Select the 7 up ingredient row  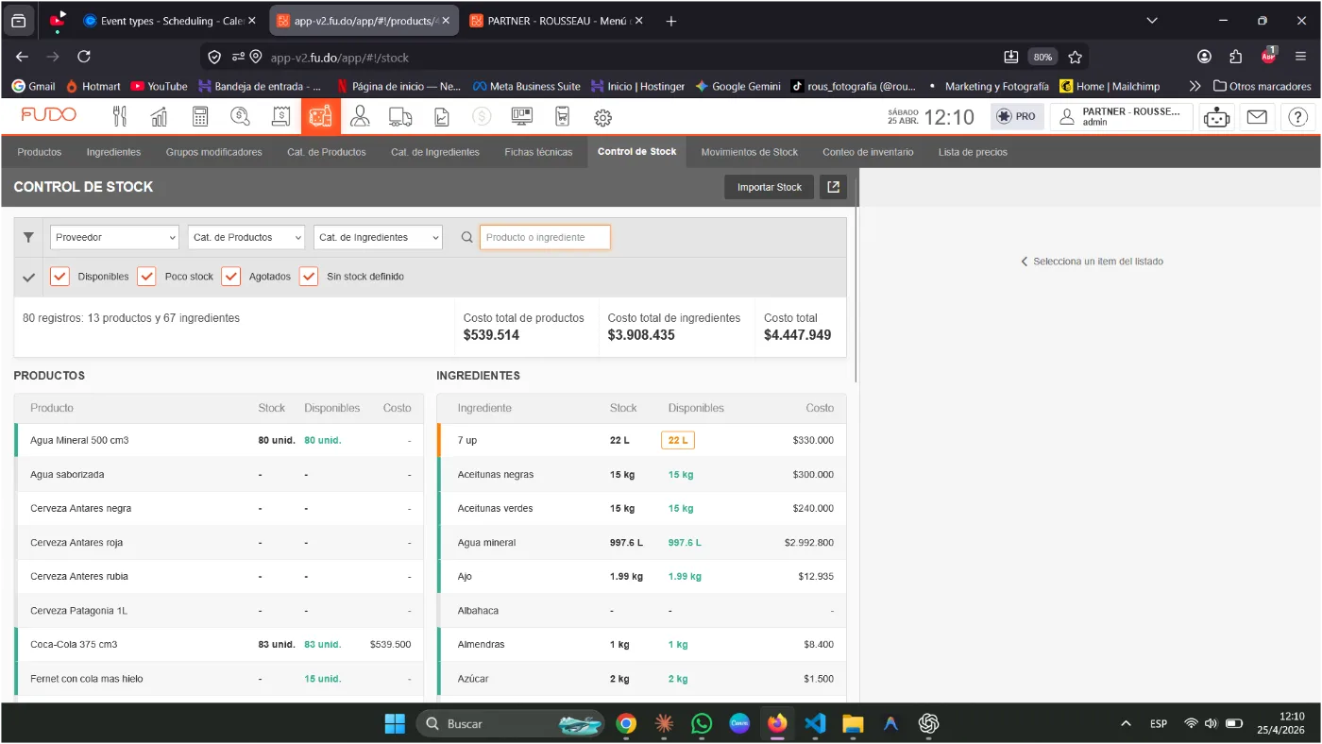[x=642, y=441]
